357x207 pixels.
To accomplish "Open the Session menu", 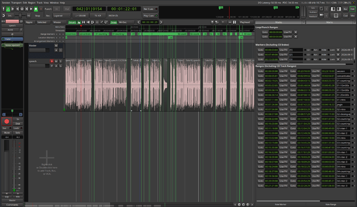I will point(6,3).
